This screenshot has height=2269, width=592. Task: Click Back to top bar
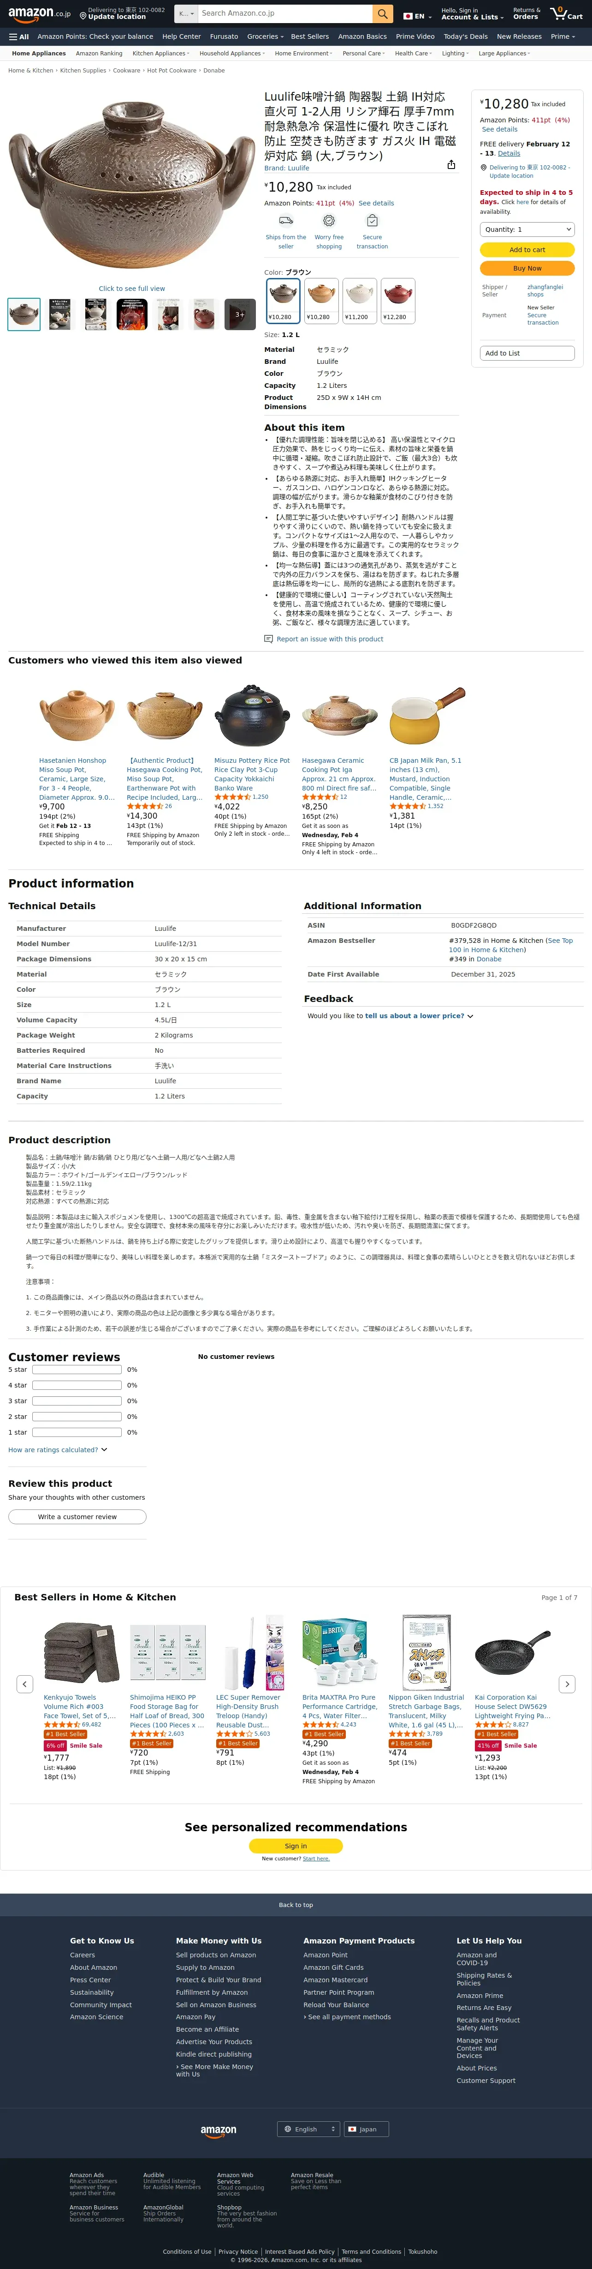pos(296,1905)
